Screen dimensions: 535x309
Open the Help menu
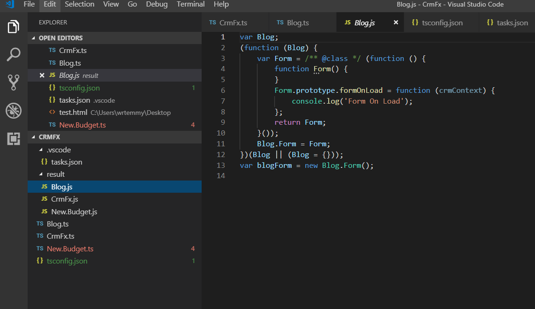(x=221, y=4)
